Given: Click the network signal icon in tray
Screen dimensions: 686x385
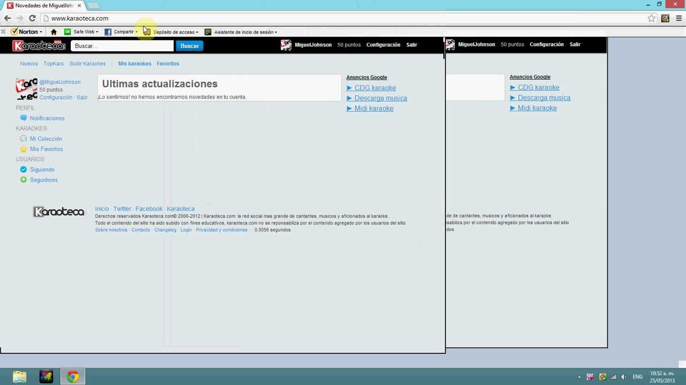Looking at the screenshot, I should [x=613, y=377].
